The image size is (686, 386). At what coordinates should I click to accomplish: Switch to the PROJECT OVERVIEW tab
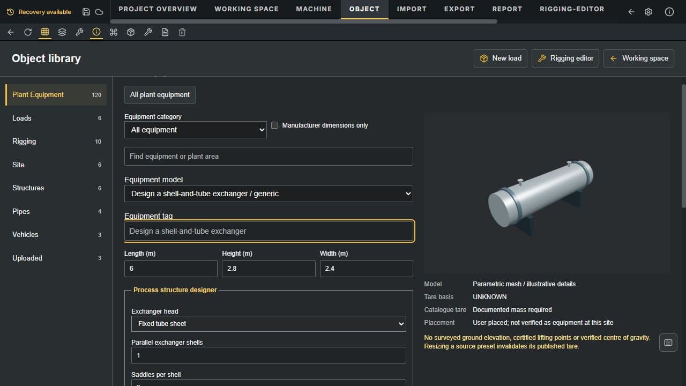pos(158,9)
